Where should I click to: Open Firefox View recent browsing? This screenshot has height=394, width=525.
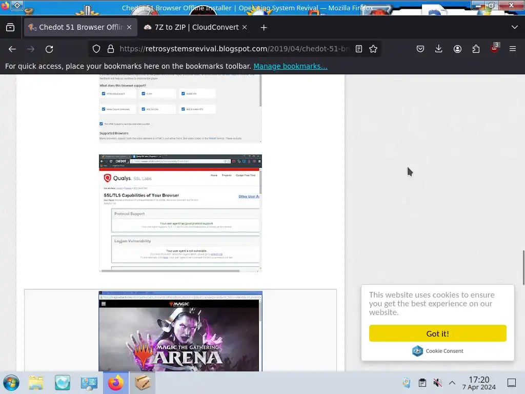tap(10, 27)
